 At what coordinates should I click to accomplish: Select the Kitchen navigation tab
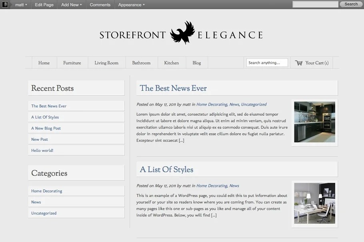171,63
